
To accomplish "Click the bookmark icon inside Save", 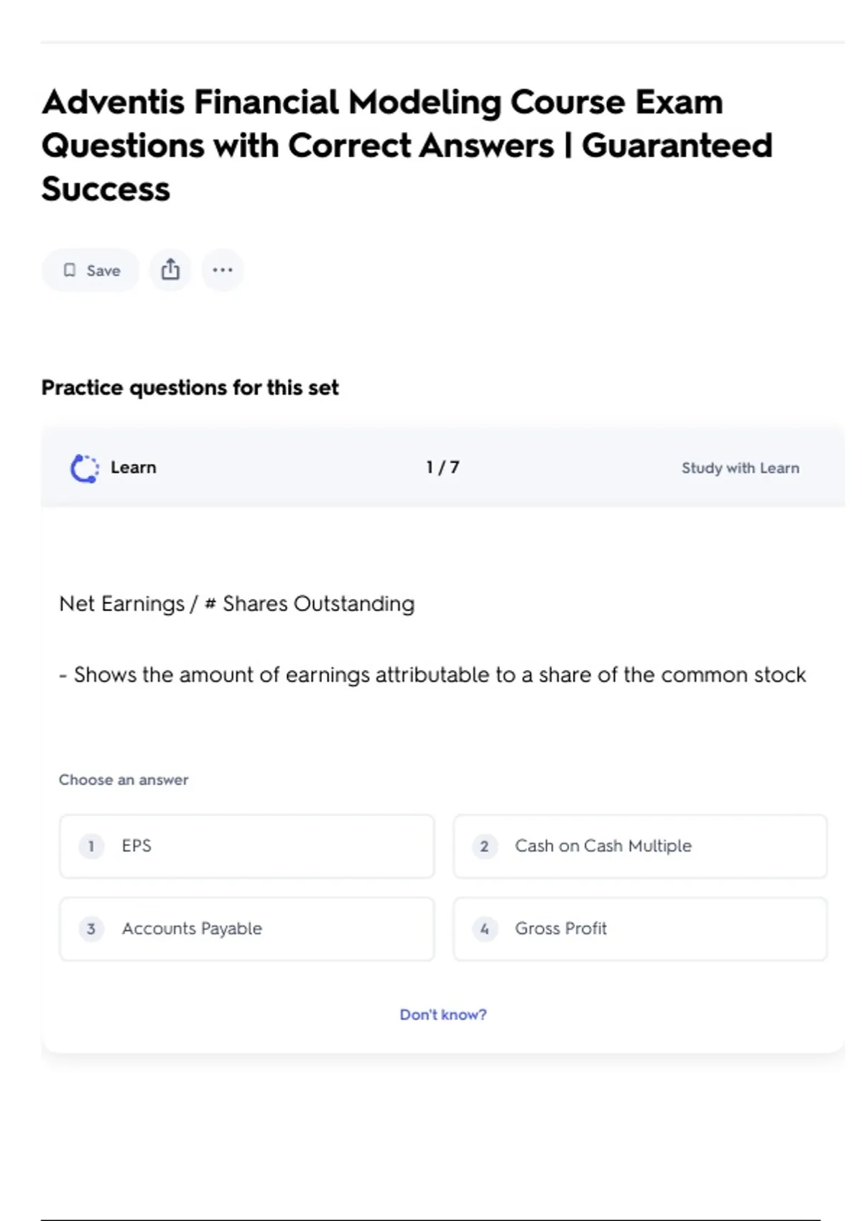I will (x=70, y=270).
